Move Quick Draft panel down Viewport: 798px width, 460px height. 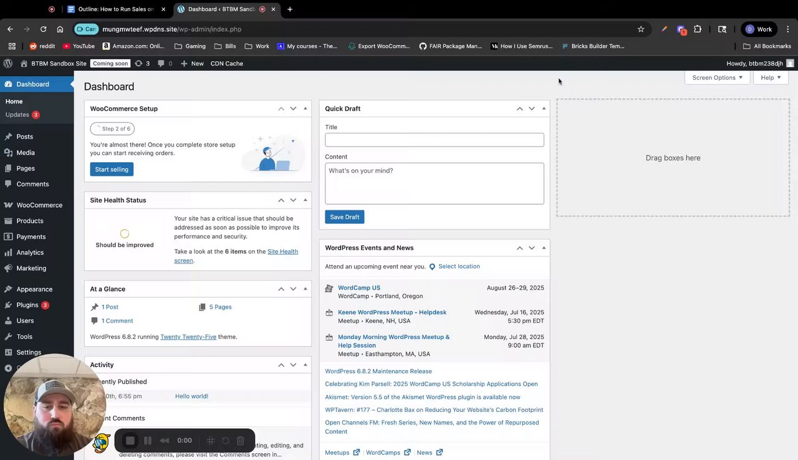coord(532,109)
